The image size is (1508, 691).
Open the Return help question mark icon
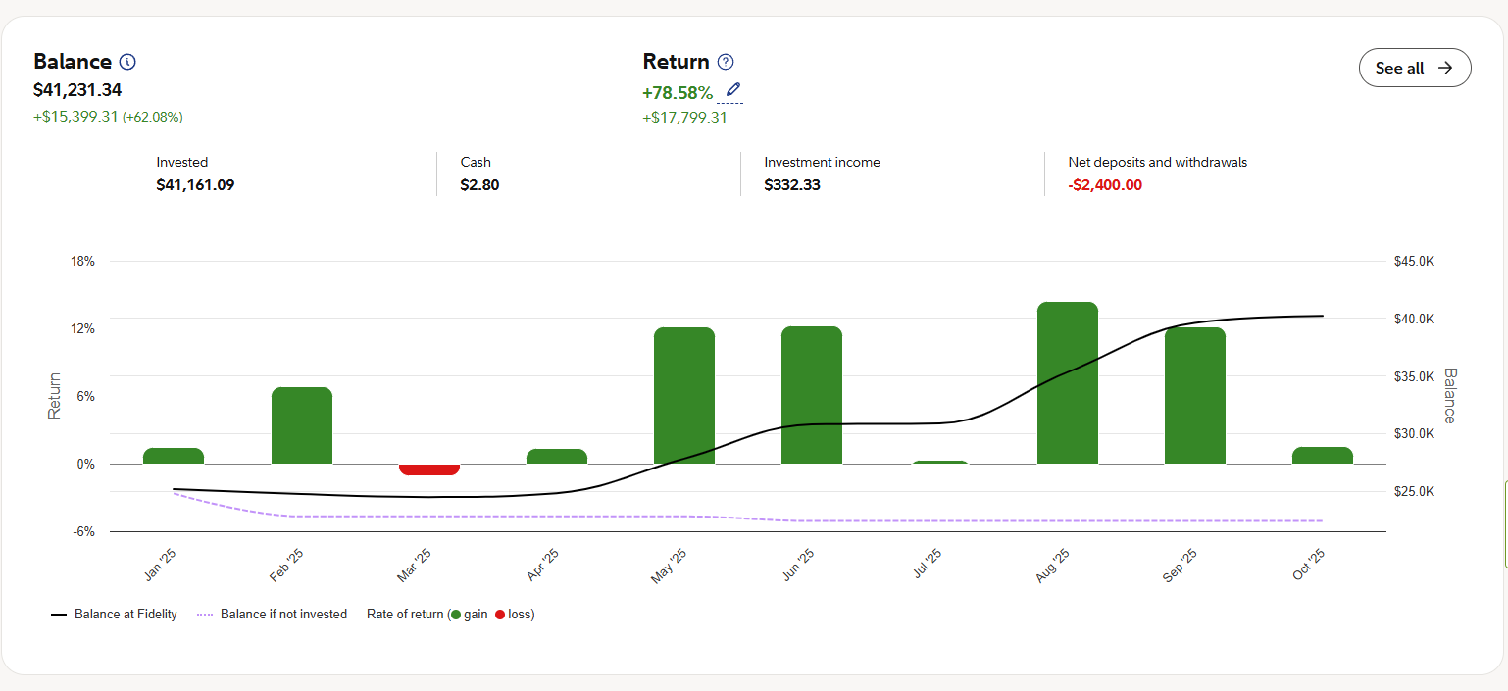click(x=726, y=62)
